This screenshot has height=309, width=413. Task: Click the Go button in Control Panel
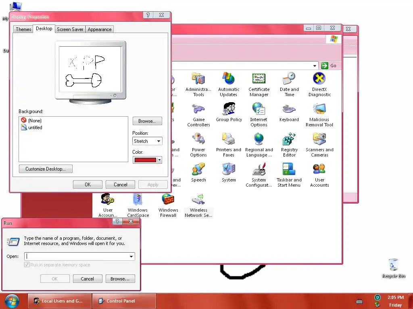[329, 66]
